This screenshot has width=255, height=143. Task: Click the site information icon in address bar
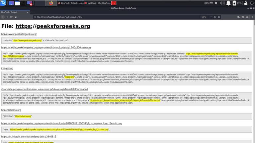click(x=35, y=17)
